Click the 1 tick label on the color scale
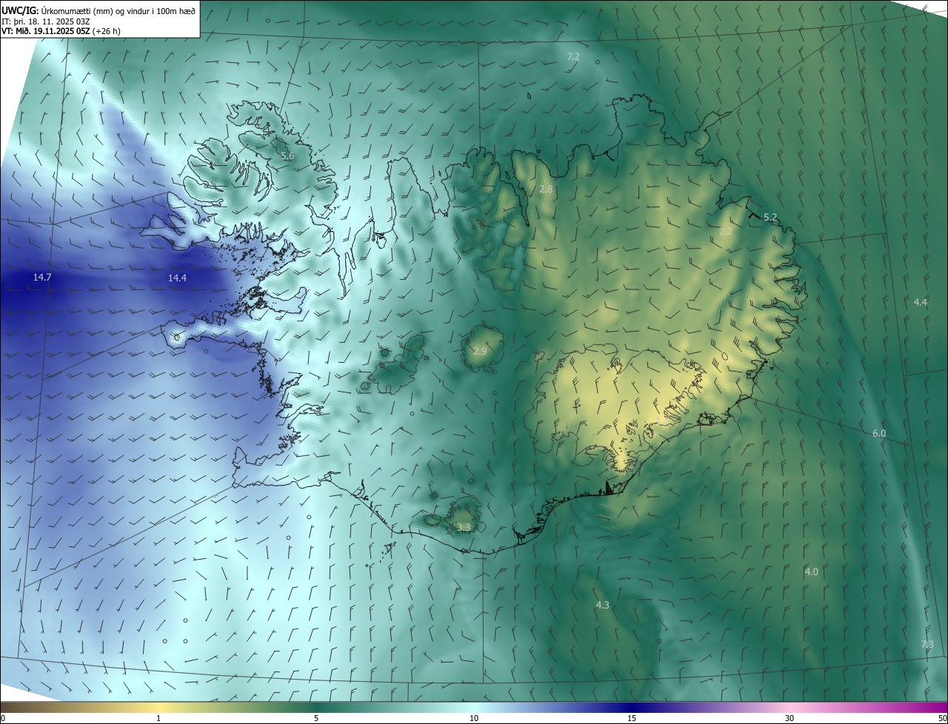The image size is (948, 724). [158, 718]
